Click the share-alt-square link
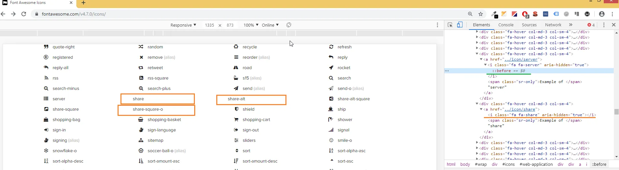This screenshot has width=619, height=170. coord(353,99)
